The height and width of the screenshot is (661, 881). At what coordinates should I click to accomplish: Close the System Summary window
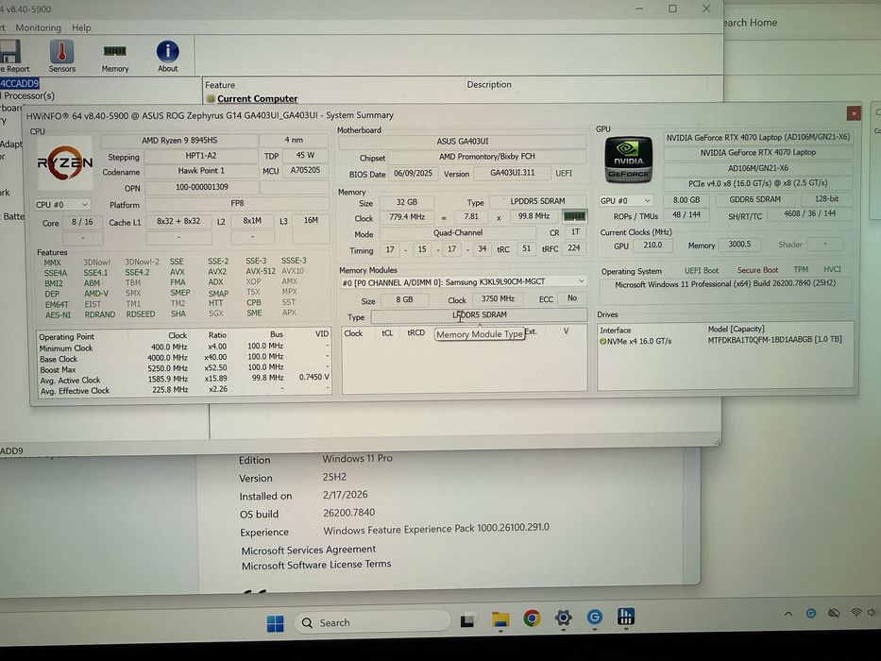point(854,113)
